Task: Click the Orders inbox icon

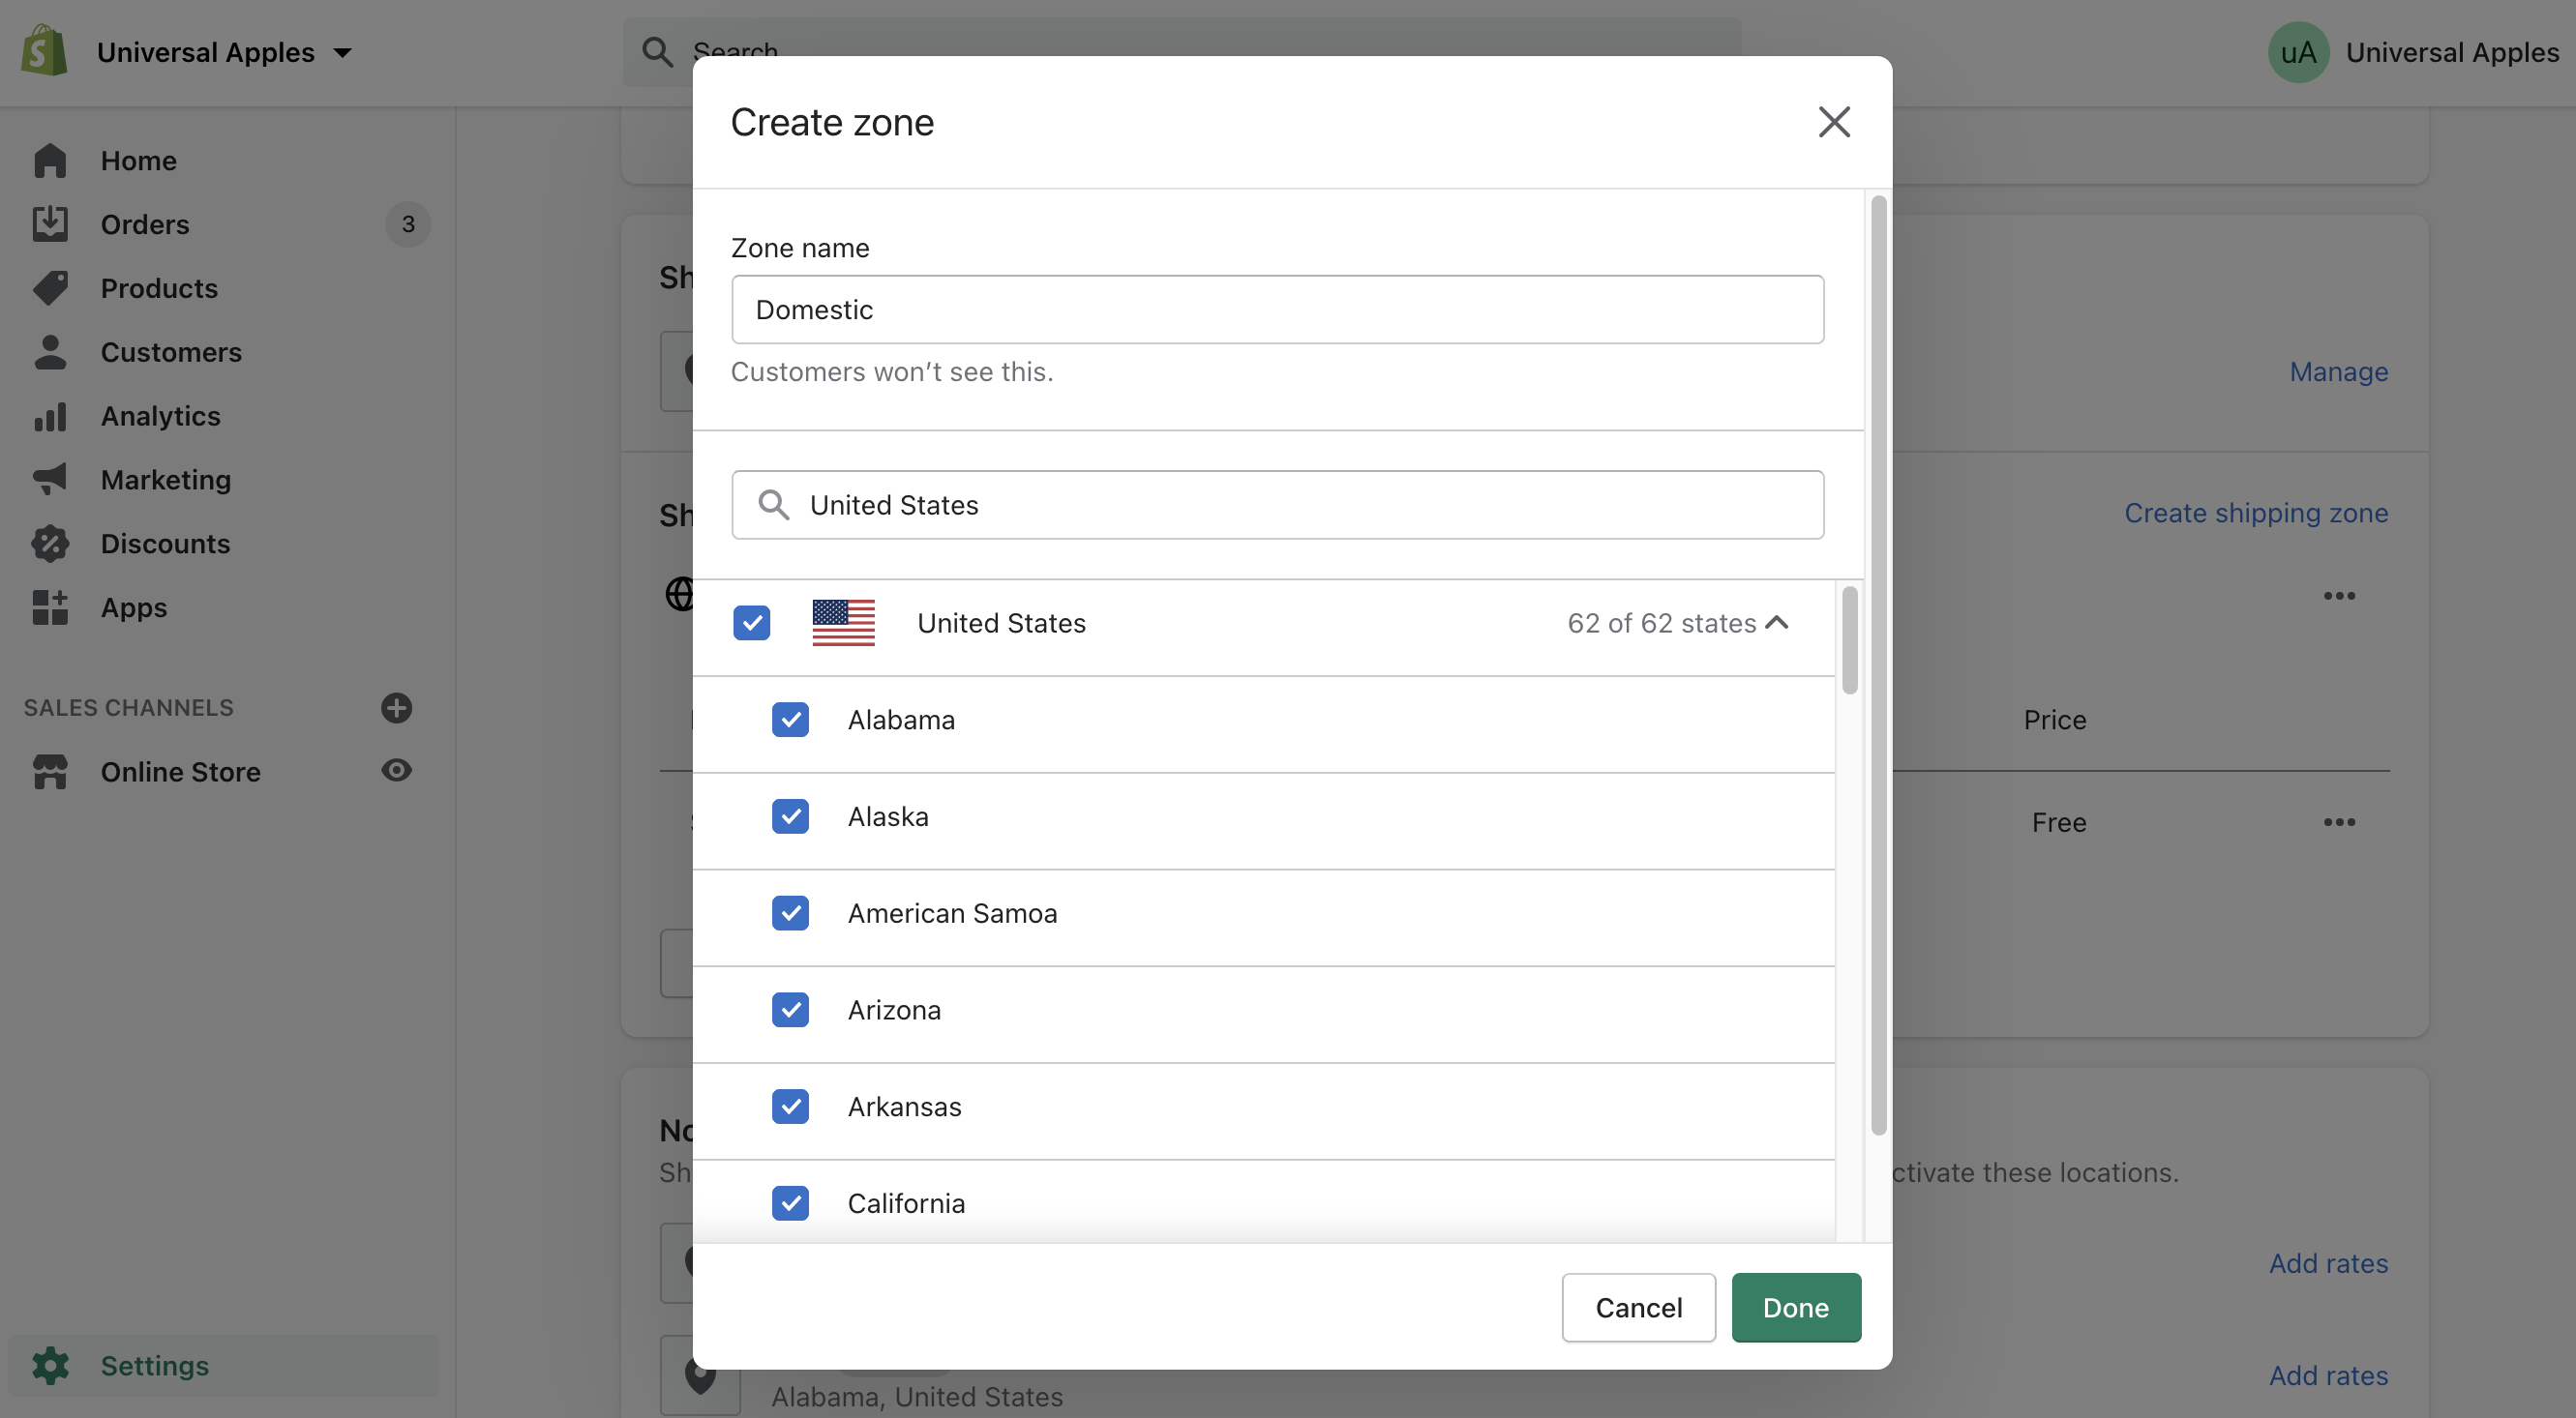Action: click(50, 223)
